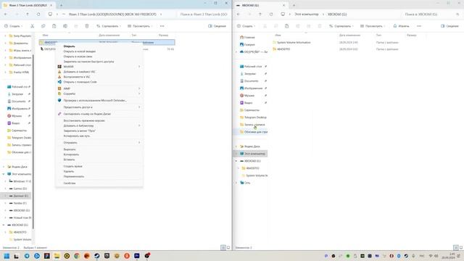The image size is (464, 261).
Task: Toggle the Сведения details pane in right window
Action: pyautogui.click(x=449, y=26)
